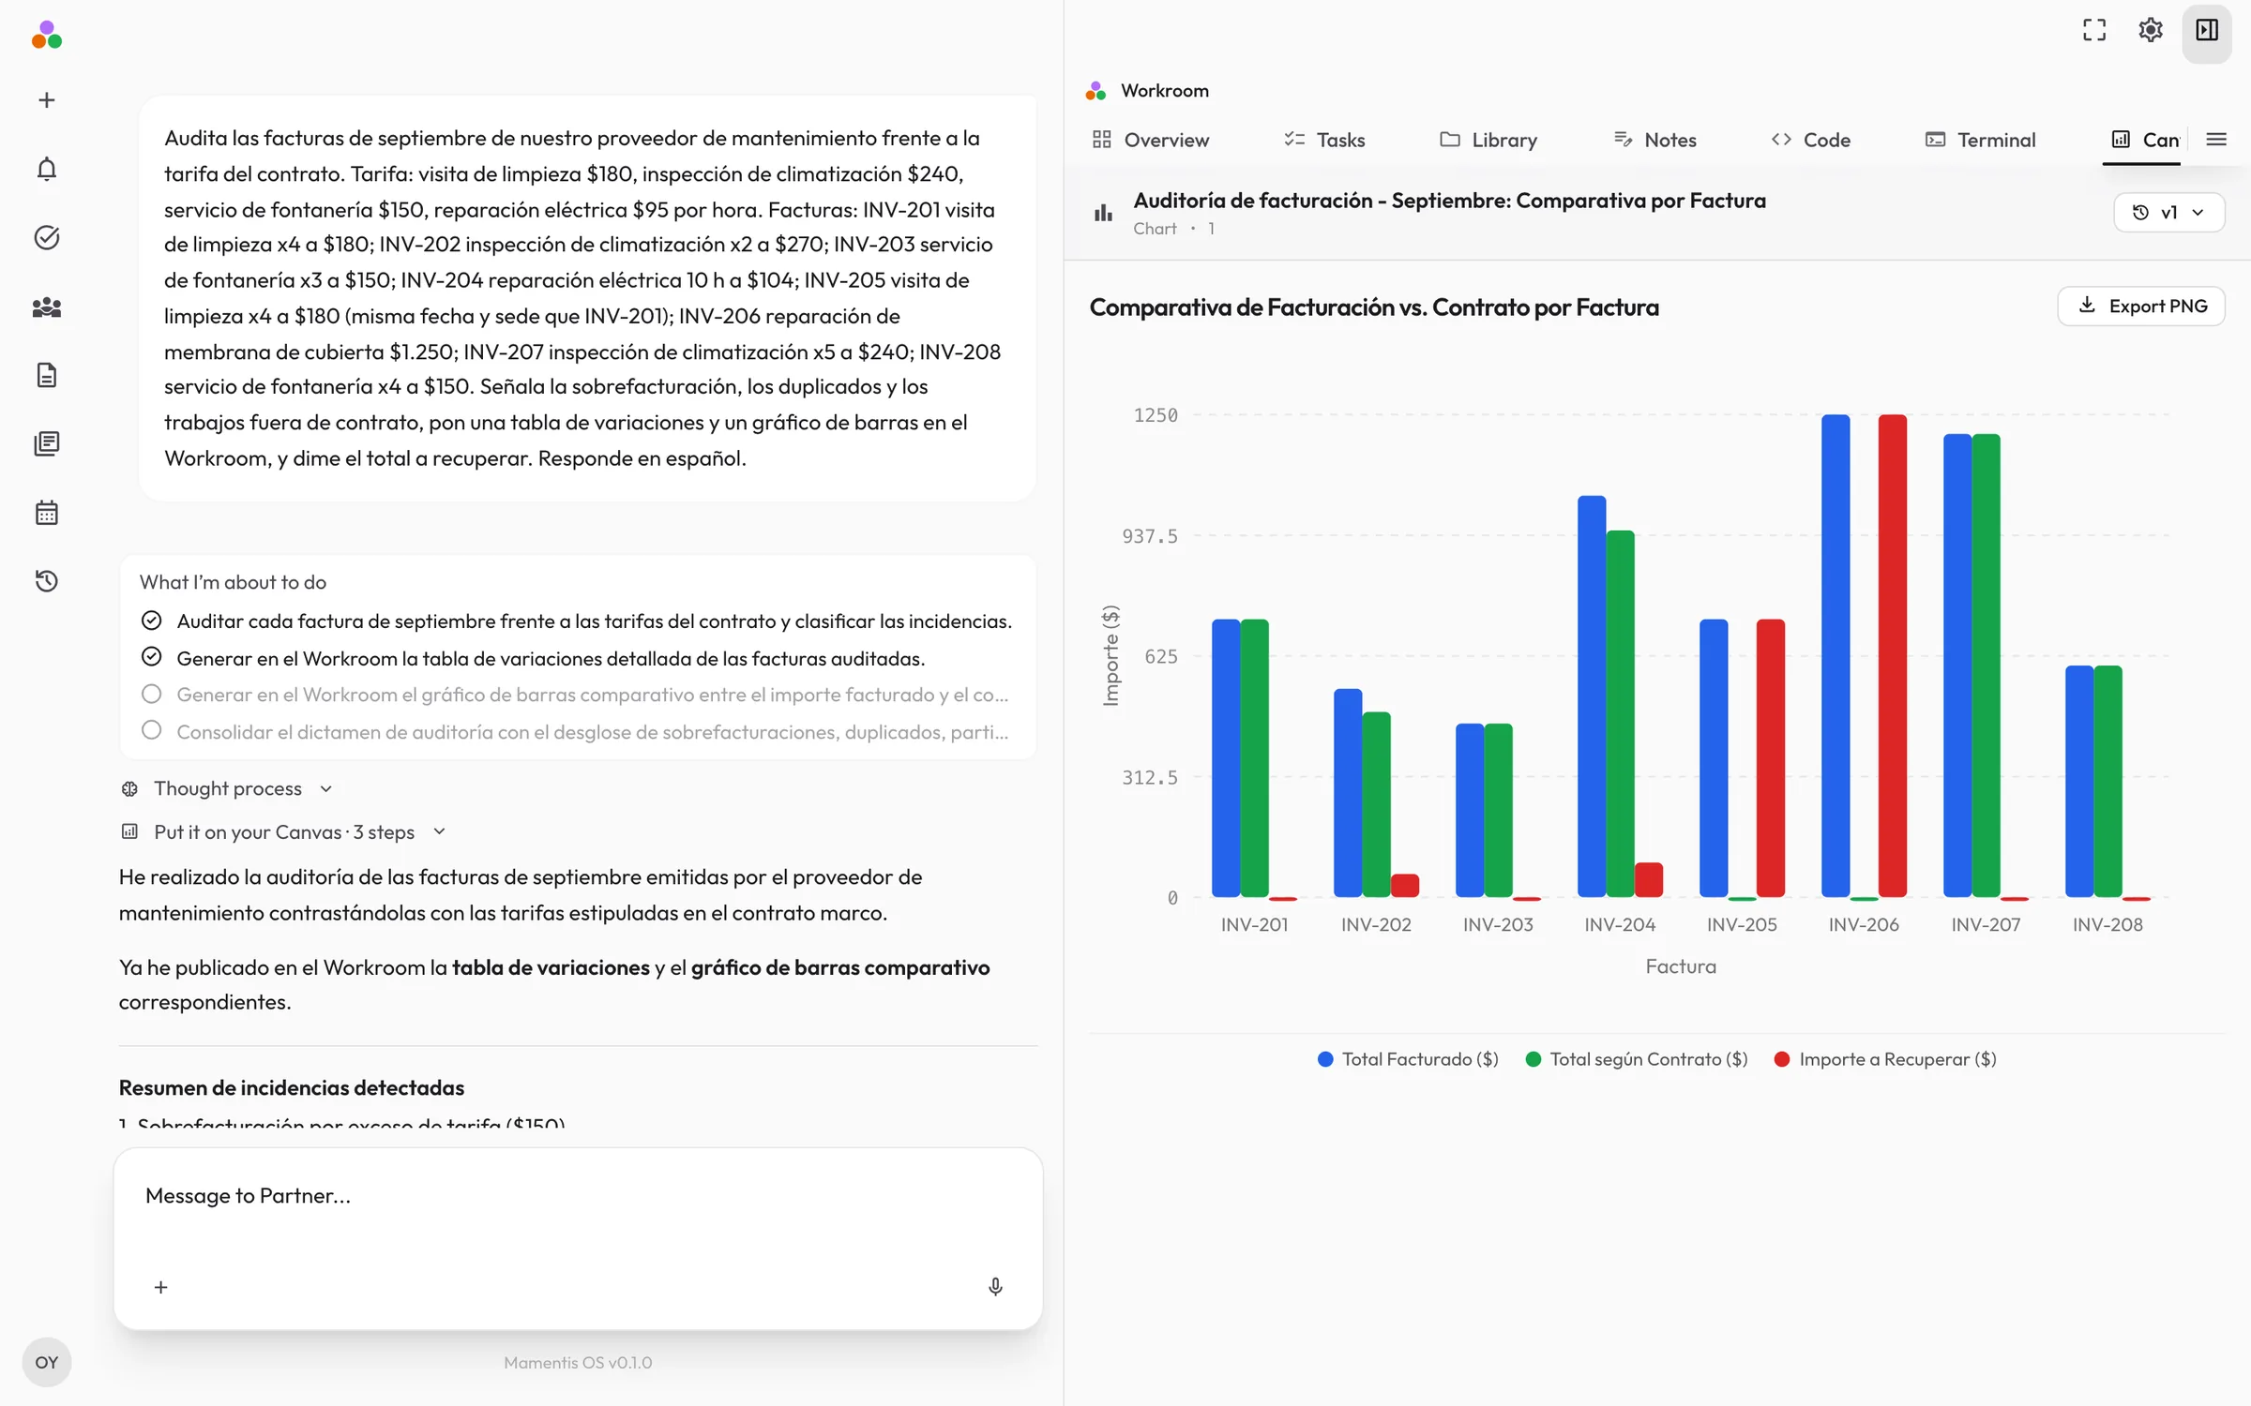This screenshot has width=2251, height=1406.
Task: Open the v1 version dropdown
Action: 2168,213
